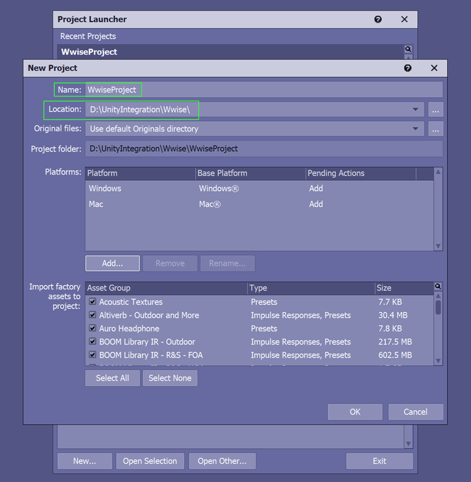Click the OK button

(355, 412)
